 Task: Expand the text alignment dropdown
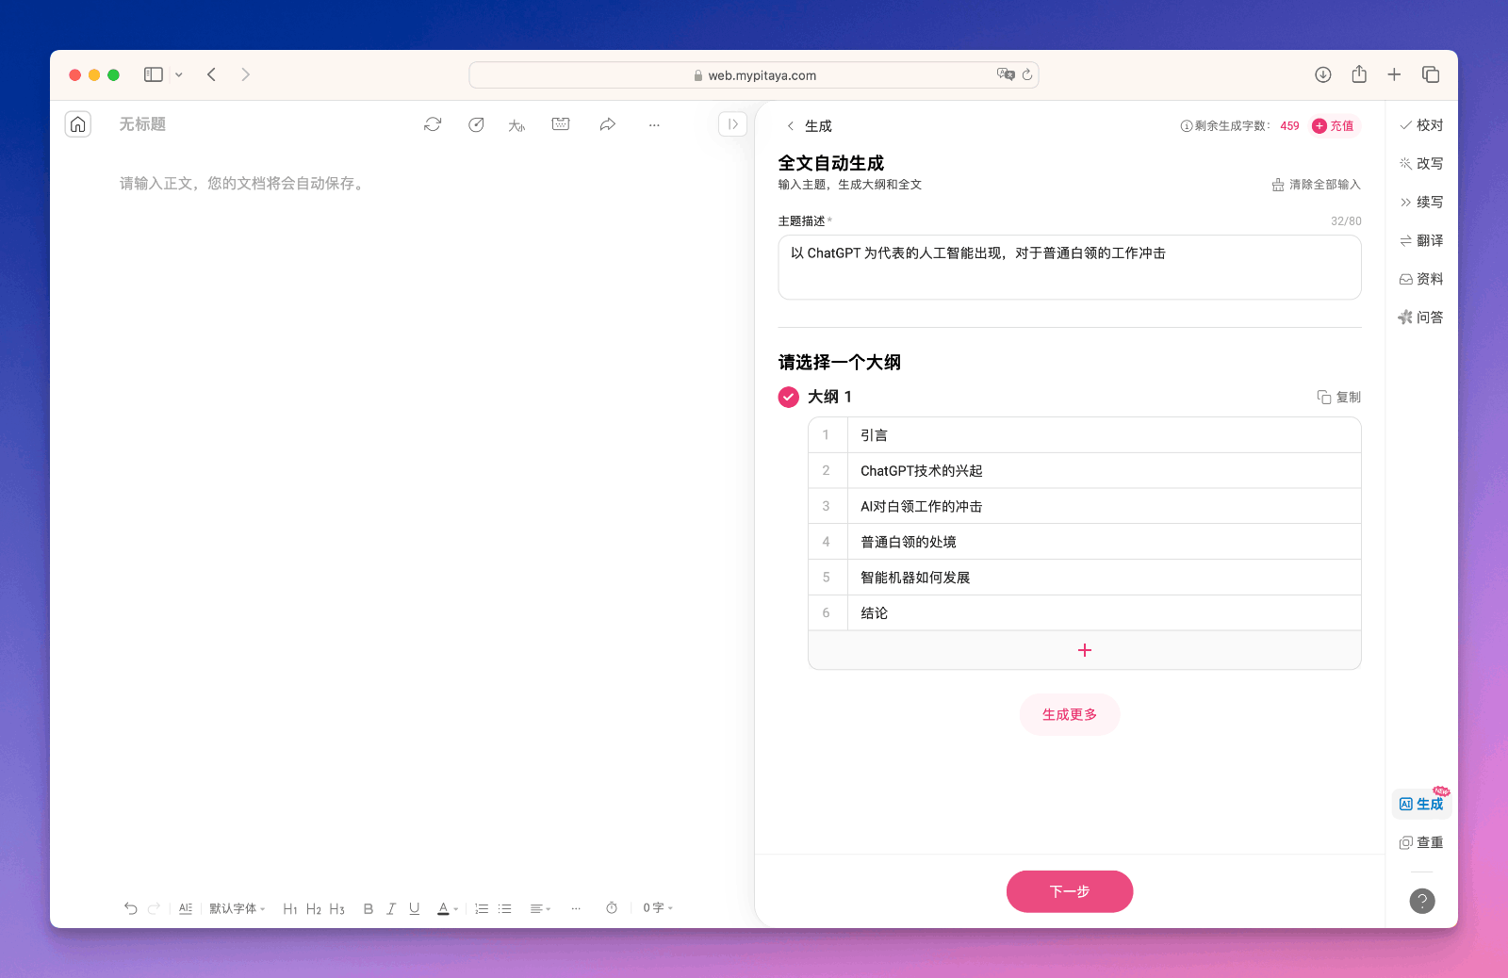540,908
